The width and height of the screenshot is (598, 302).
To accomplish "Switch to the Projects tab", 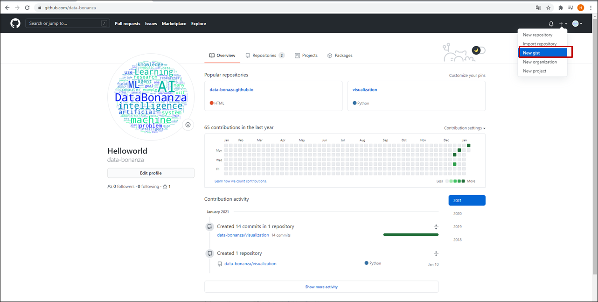I will 306,56.
